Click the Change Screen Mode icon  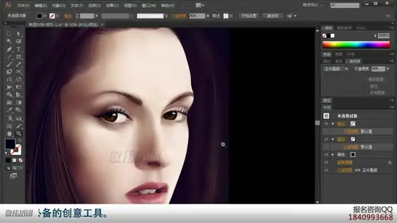tap(13, 176)
